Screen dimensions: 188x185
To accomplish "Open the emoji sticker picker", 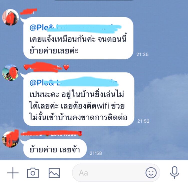I will coord(151,173).
